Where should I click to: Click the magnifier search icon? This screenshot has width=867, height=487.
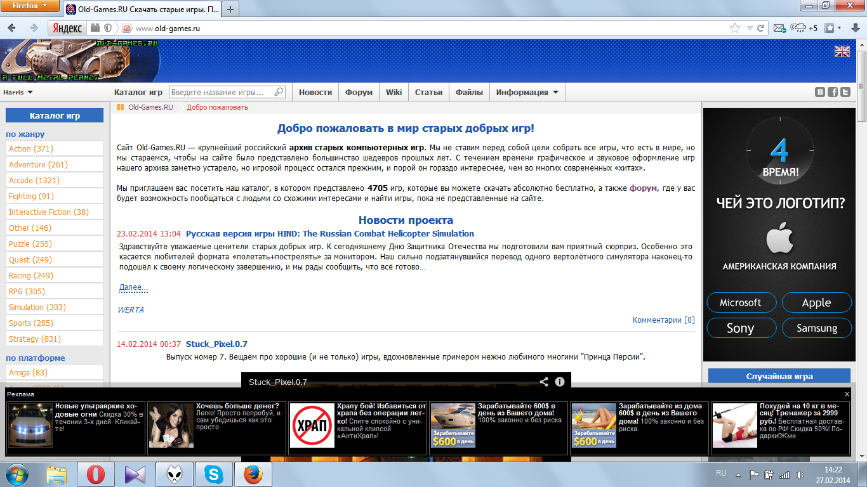[279, 92]
